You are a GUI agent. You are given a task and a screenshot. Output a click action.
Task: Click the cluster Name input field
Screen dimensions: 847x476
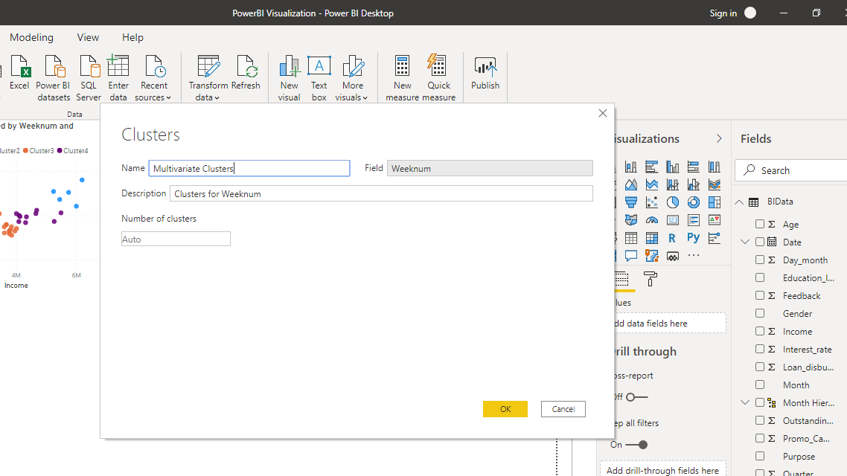click(249, 168)
